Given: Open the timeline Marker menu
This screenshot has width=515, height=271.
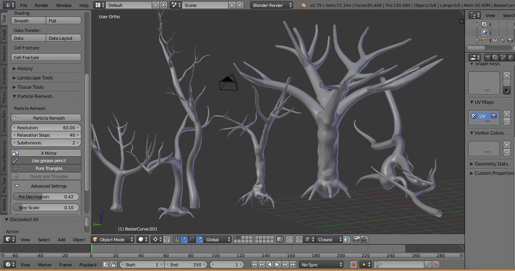Looking at the screenshot, I should (x=45, y=265).
